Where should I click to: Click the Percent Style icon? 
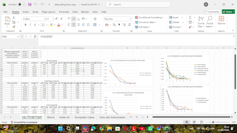pos(114,25)
